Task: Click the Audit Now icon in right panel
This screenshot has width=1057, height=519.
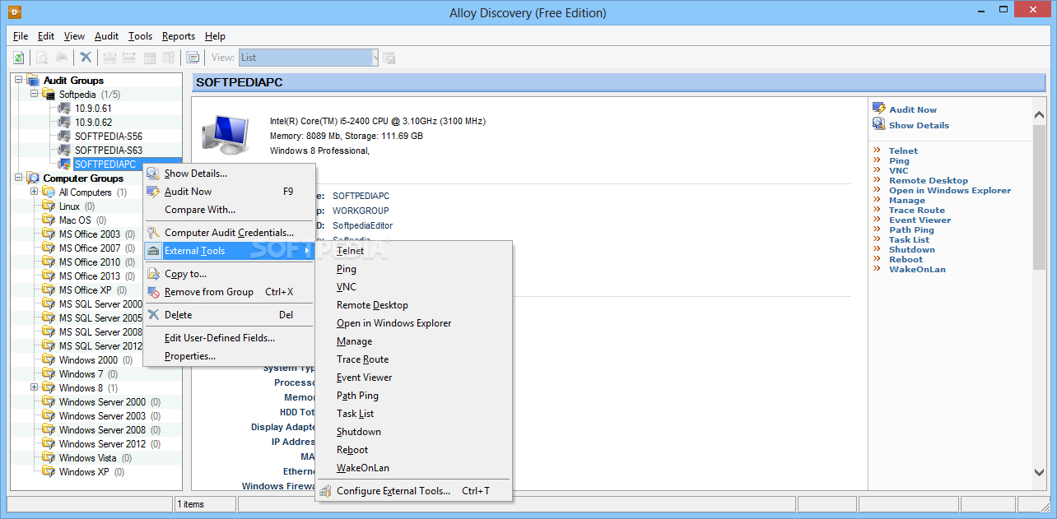Action: click(879, 109)
